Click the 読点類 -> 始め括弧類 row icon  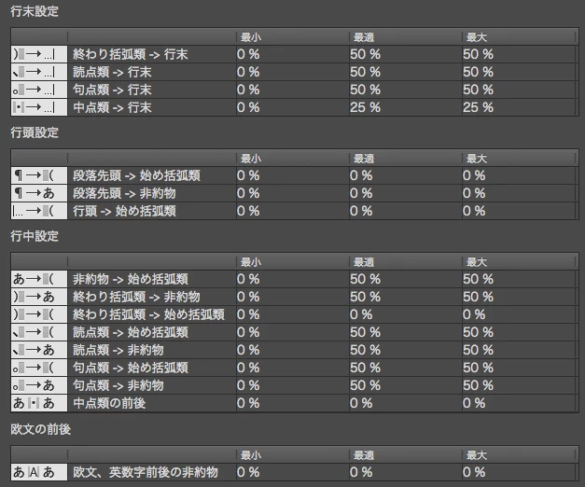click(x=39, y=332)
